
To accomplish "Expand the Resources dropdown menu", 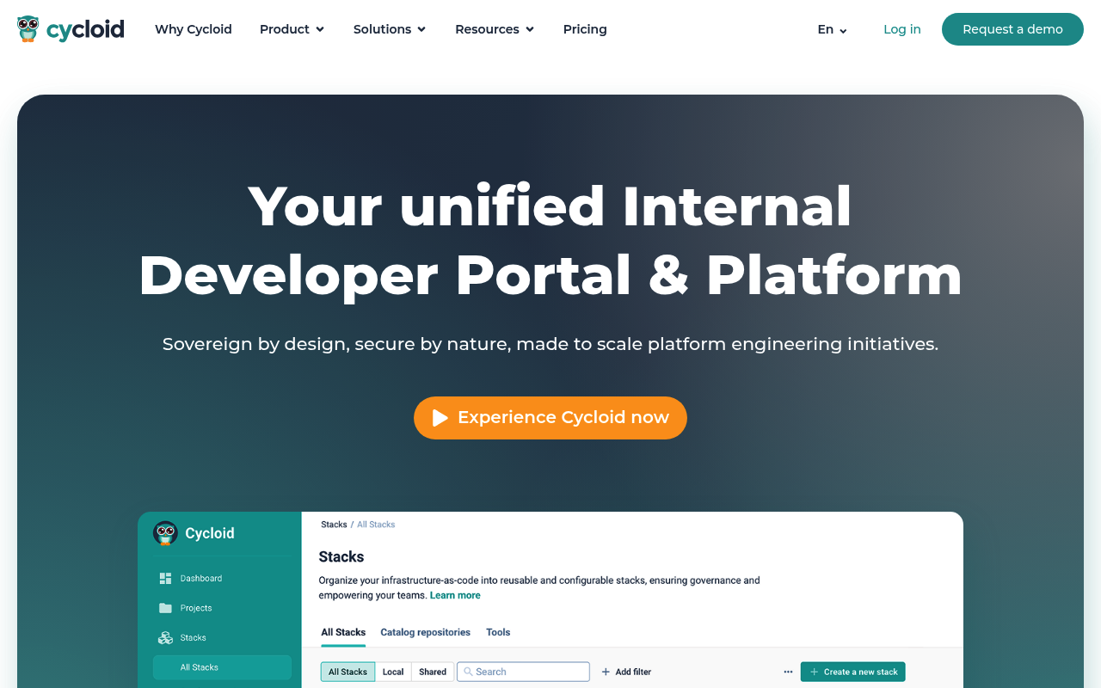I will pos(495,29).
